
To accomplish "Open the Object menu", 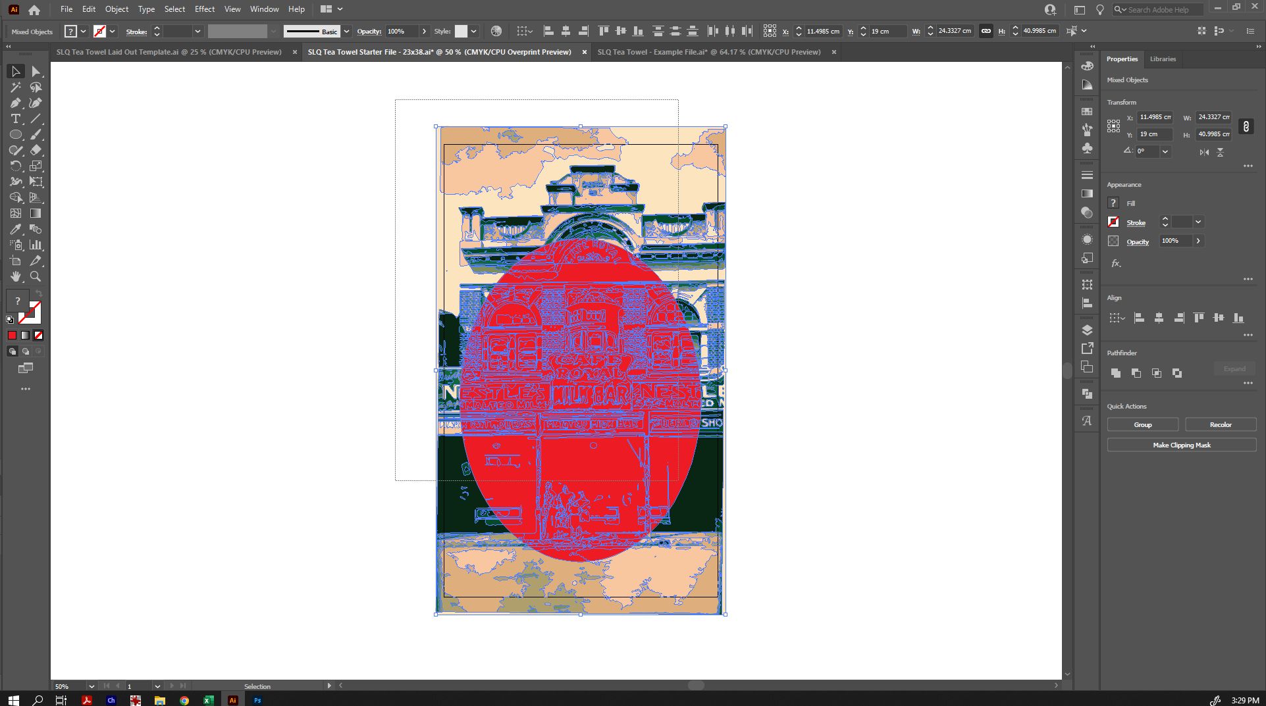I will (x=117, y=9).
